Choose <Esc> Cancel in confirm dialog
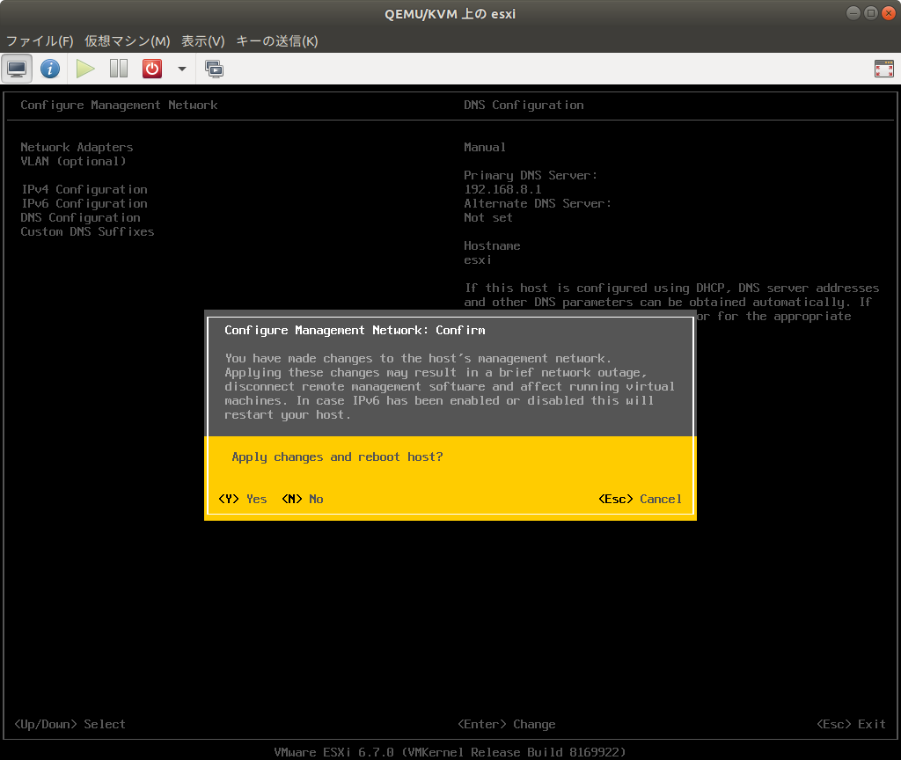Viewport: 901px width, 760px height. tap(641, 499)
